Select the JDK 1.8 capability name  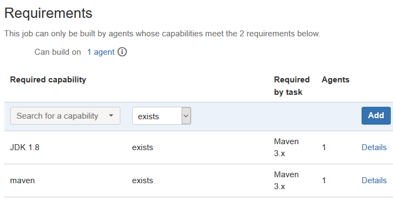tap(24, 147)
